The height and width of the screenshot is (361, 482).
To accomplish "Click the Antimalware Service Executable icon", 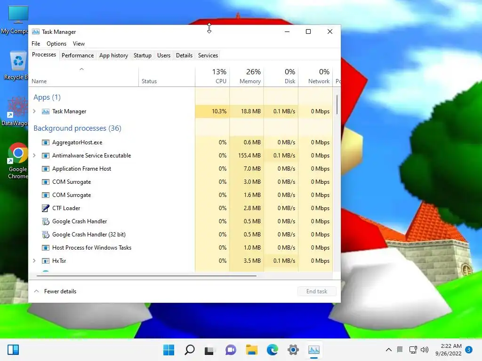I will click(46, 156).
